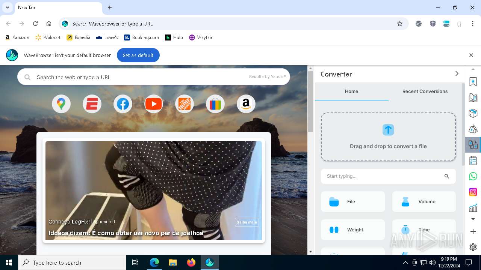
Task: Click the drag and drop upload area
Action: coord(388,137)
